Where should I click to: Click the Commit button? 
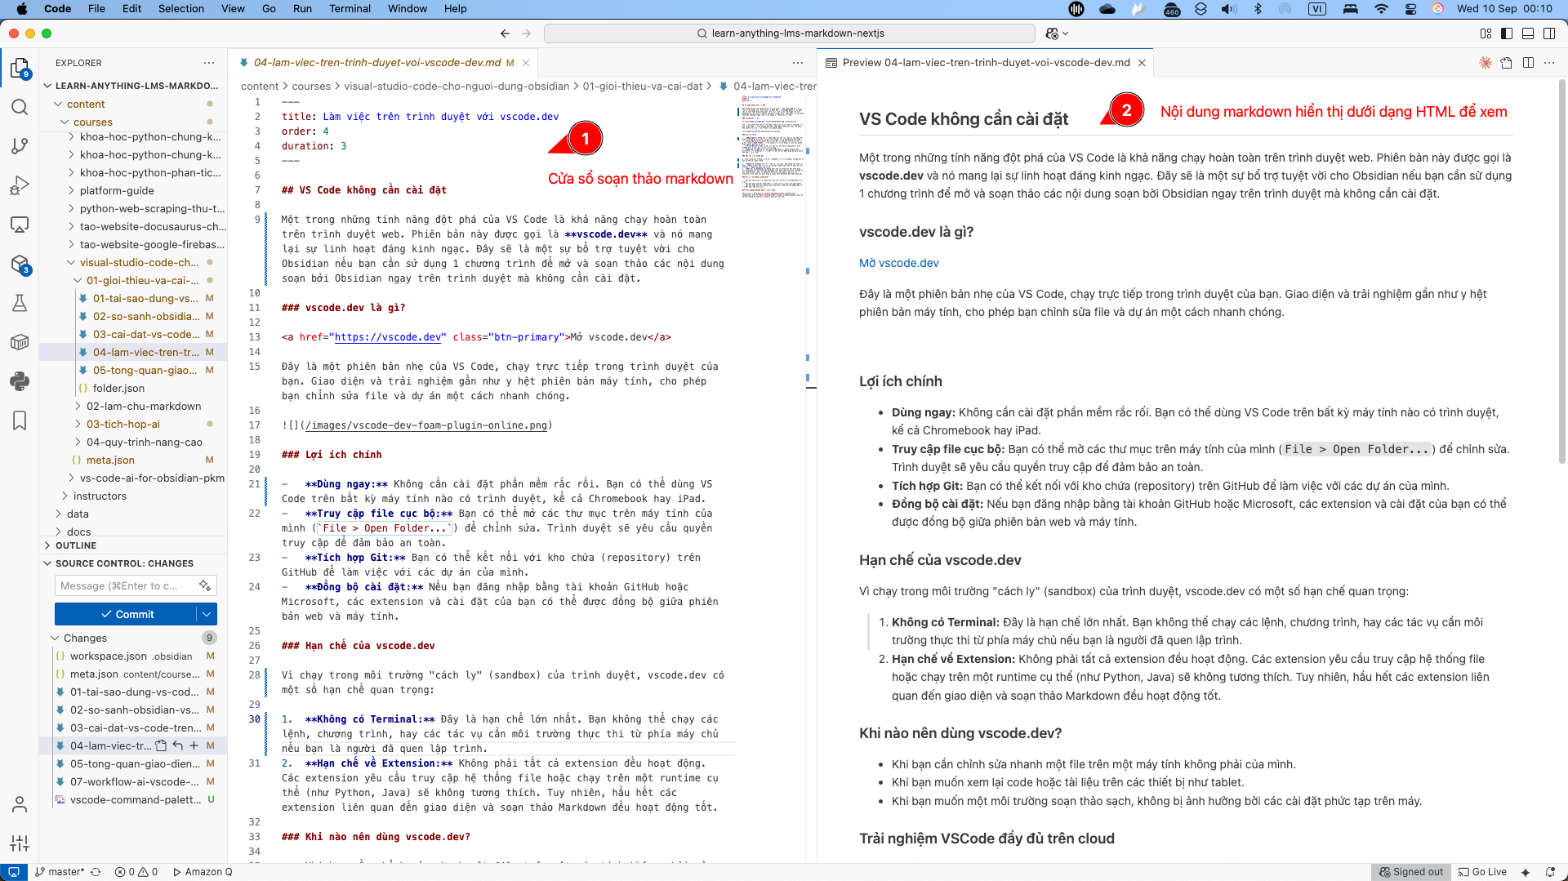click(127, 614)
